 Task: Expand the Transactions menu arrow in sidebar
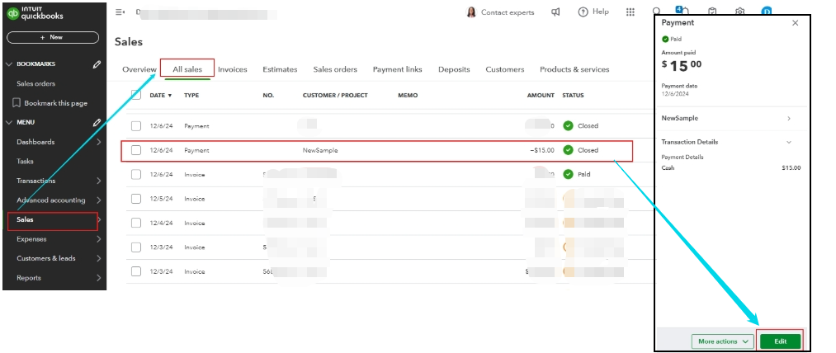pos(98,181)
